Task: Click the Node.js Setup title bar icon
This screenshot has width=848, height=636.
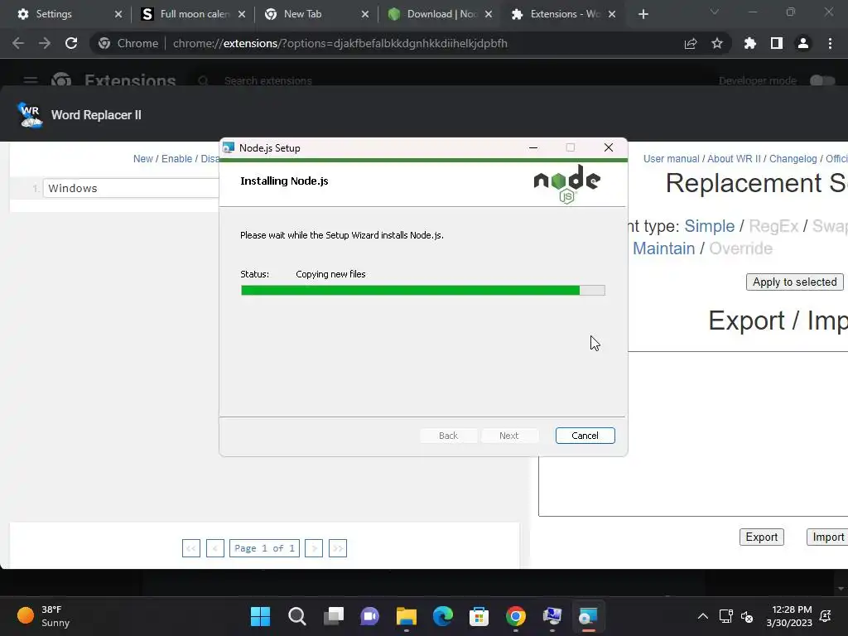Action: [x=229, y=147]
